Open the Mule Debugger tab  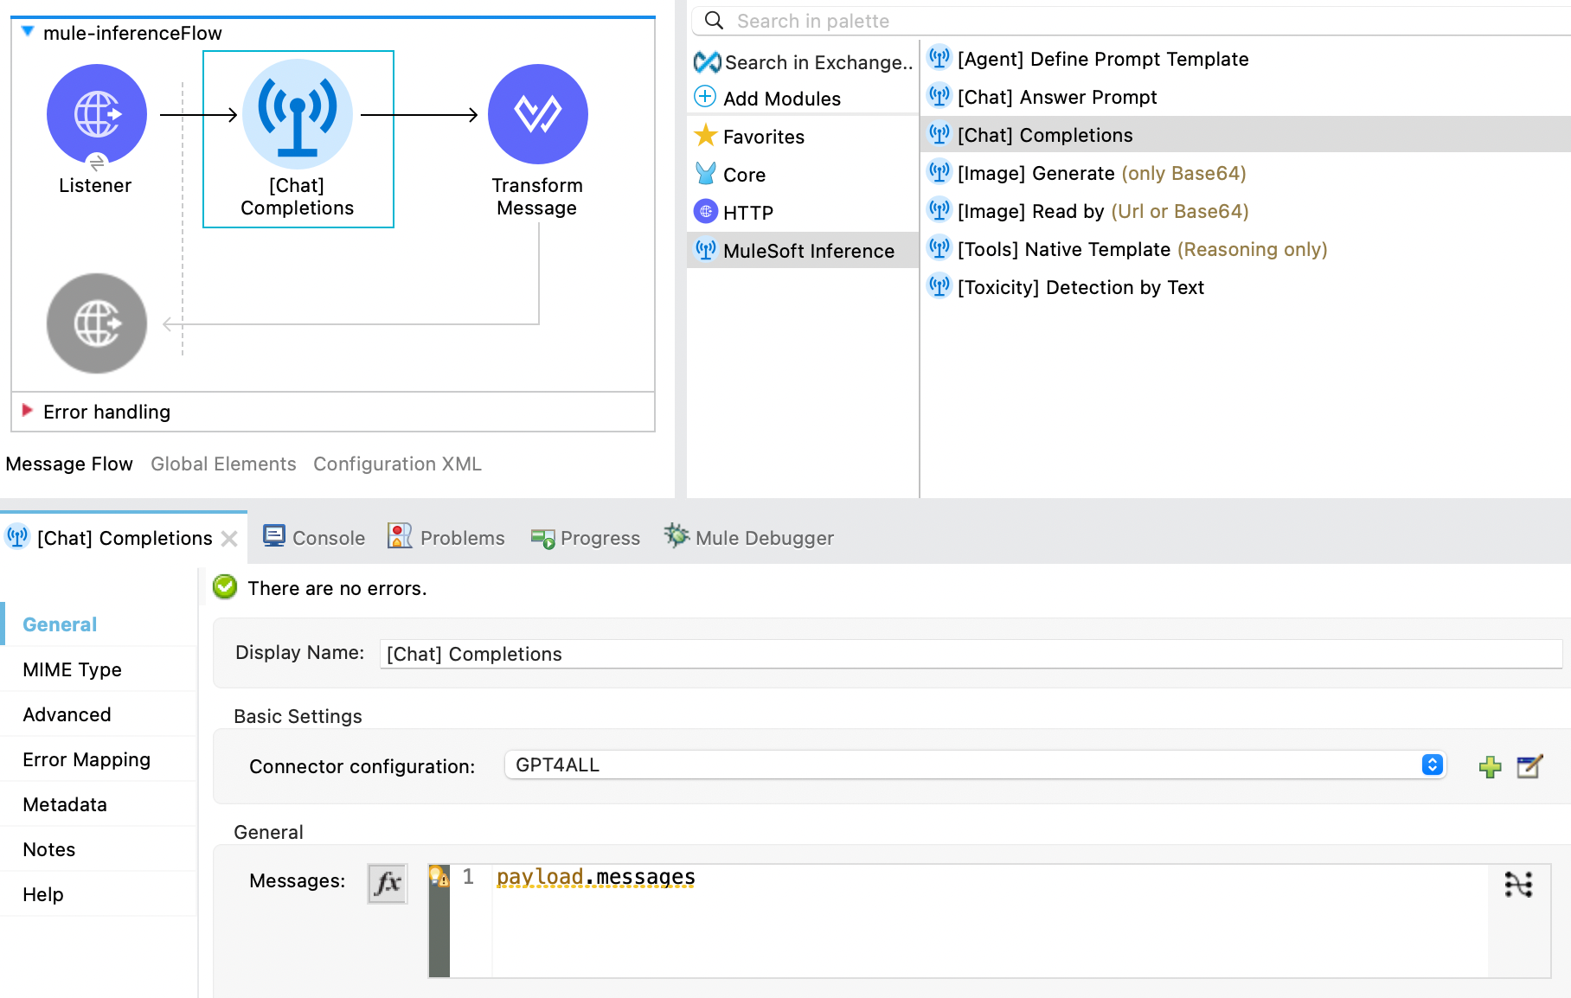click(x=749, y=538)
